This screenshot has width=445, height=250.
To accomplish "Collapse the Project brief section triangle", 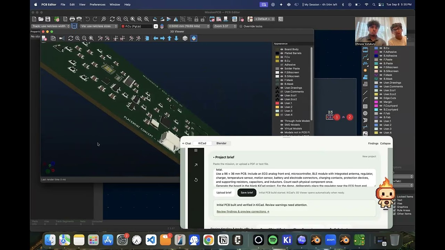I will tap(214, 157).
